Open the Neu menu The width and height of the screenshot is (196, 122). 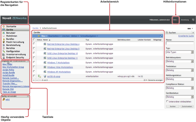[x=44, y=36]
